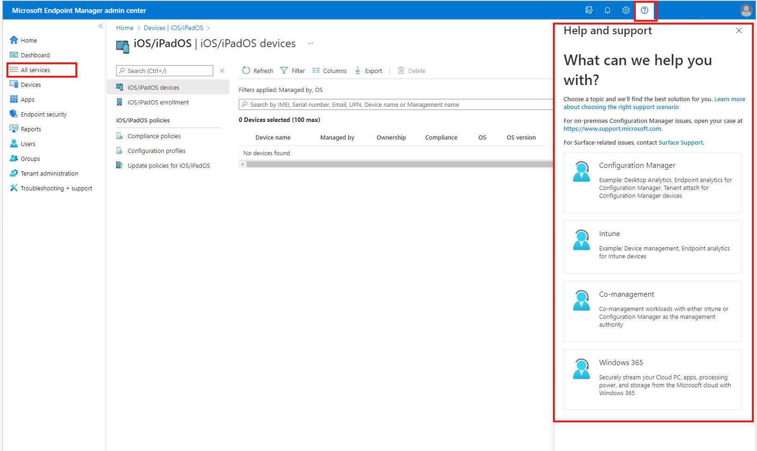Image resolution: width=757 pixels, height=451 pixels.
Task: Click the Users icon in sidebar
Action: pyautogui.click(x=14, y=144)
